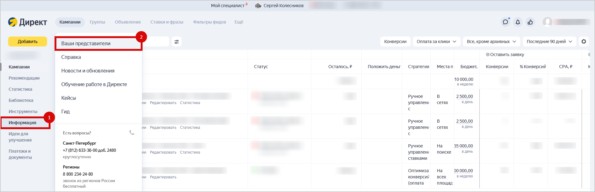Click the specialist avatar icon beside Сергей Колесников
595x192 pixels.
tap(258, 6)
